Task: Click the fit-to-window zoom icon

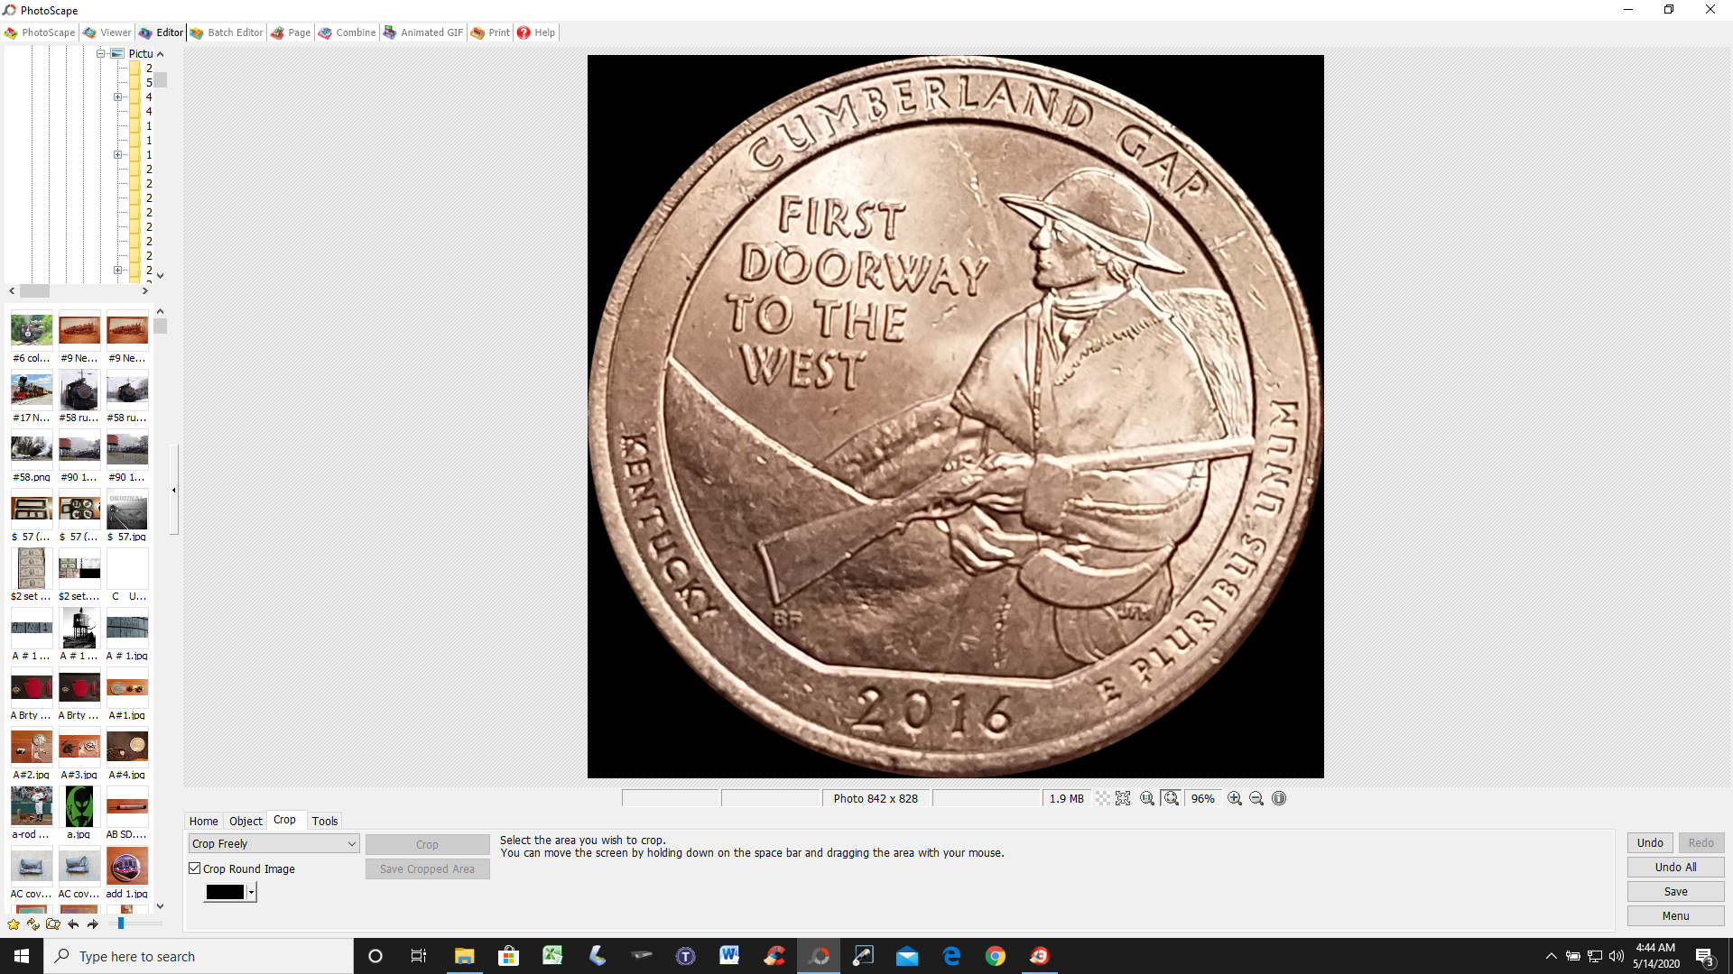Action: click(1172, 798)
